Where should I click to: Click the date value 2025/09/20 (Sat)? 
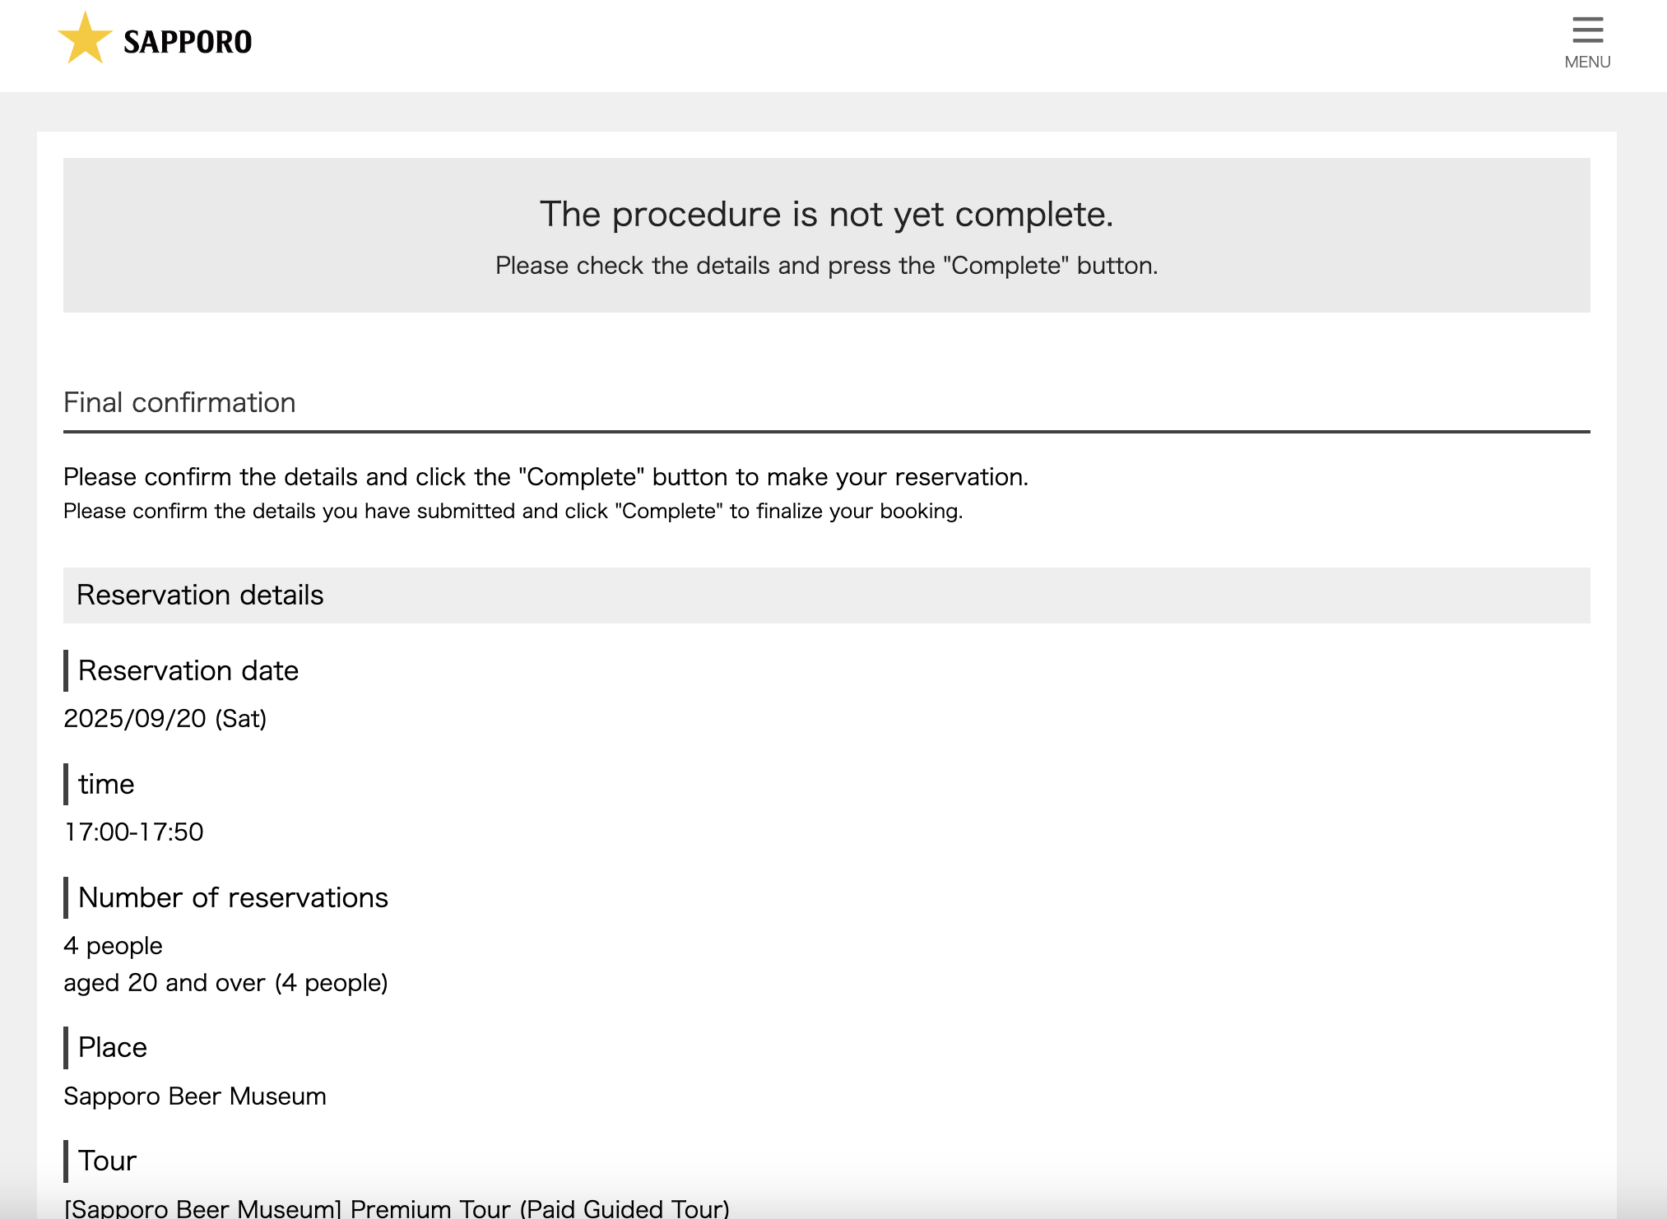coord(165,718)
